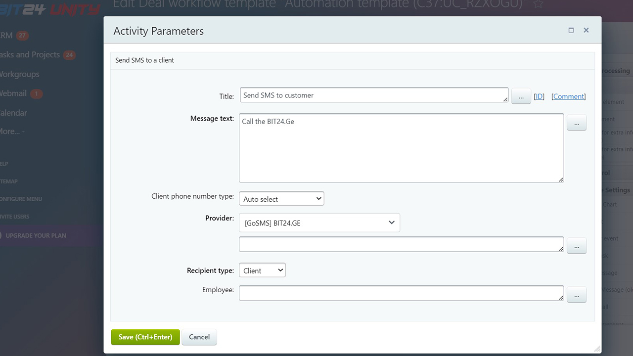Expand the Provider dropdown list
Screen dimensions: 633x356
pyautogui.click(x=319, y=223)
